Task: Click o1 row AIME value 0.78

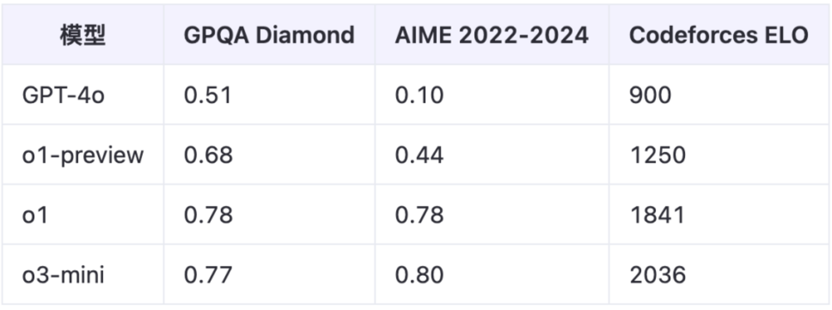Action: tap(419, 215)
